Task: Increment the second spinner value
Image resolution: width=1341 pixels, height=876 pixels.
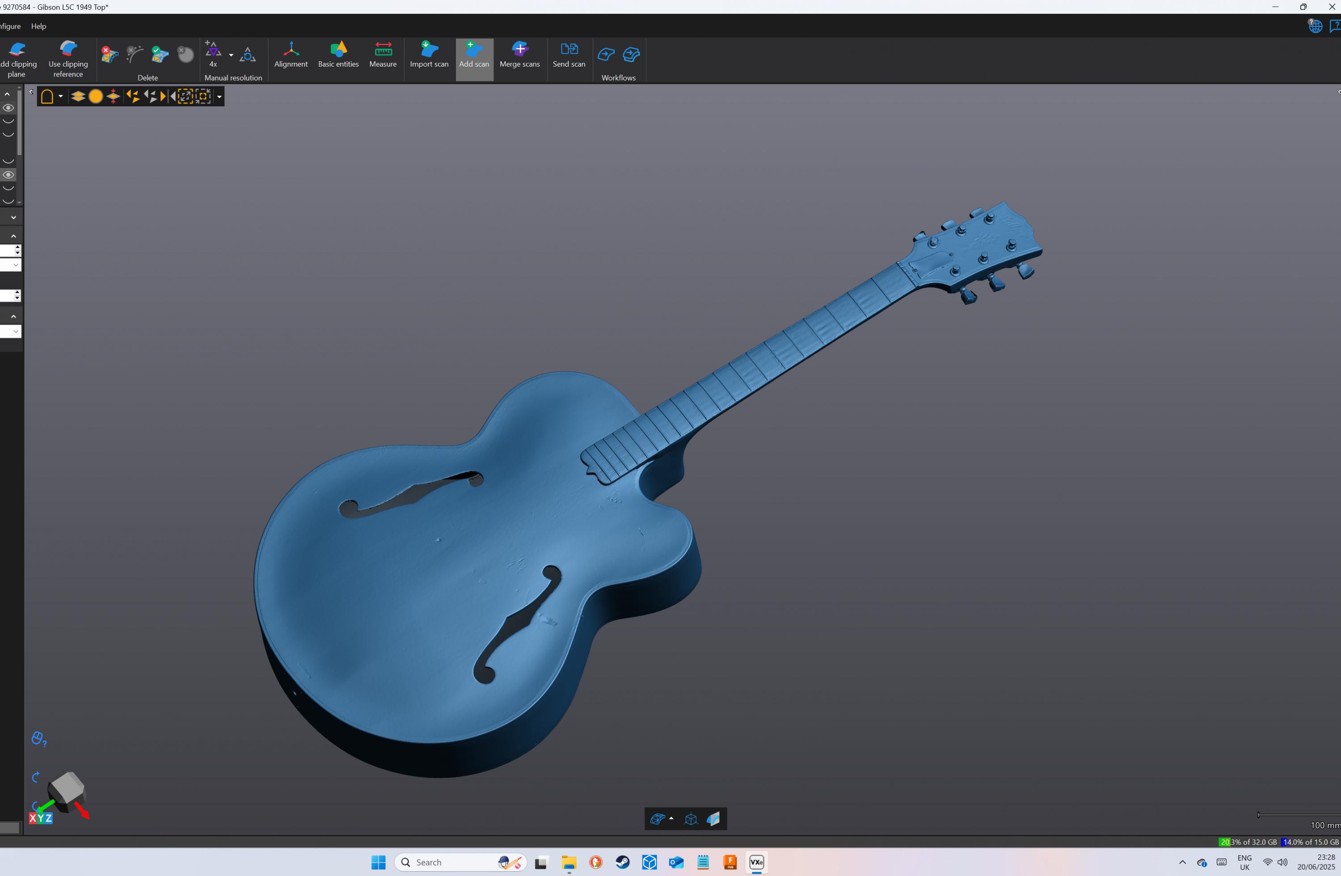Action: pos(17,292)
